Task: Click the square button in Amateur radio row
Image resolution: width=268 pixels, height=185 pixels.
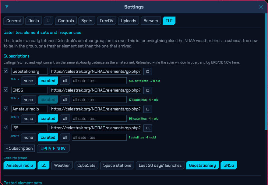Action: coord(148,109)
